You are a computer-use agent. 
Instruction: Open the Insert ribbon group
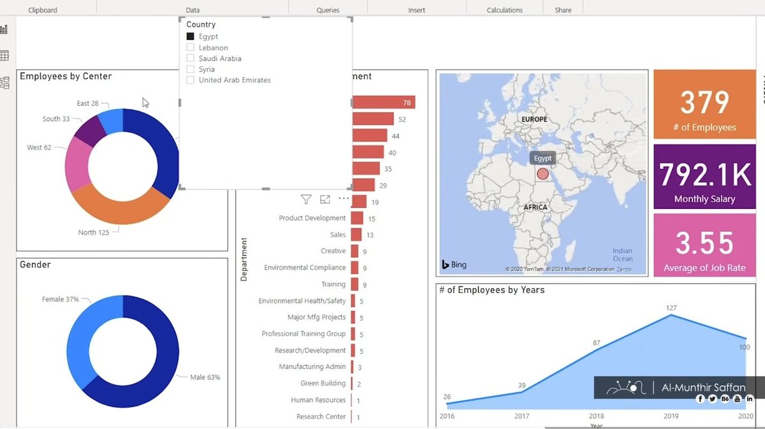pyautogui.click(x=416, y=10)
